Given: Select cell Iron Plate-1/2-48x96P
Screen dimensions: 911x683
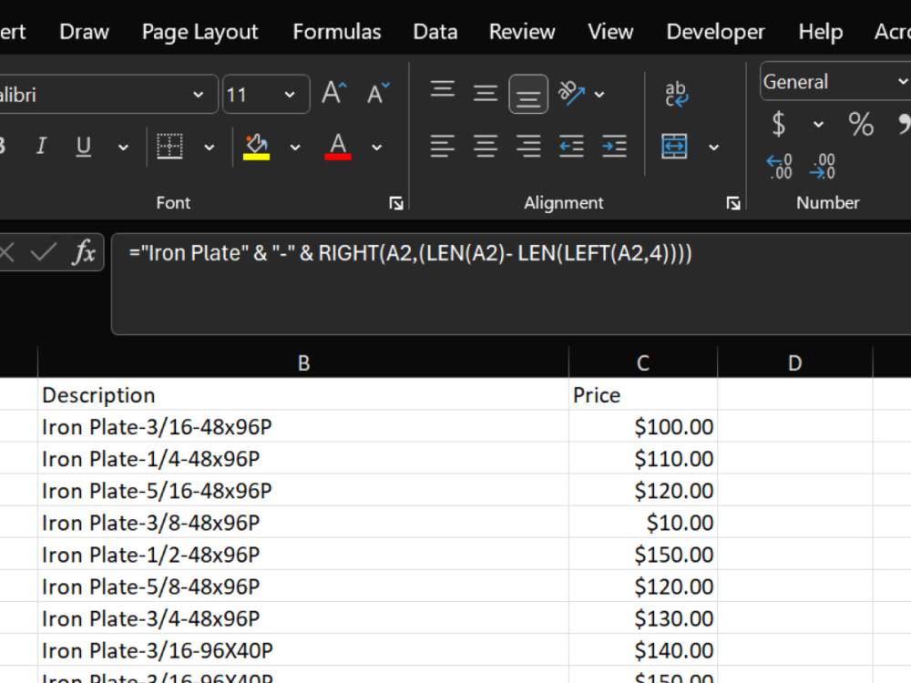Looking at the screenshot, I should [303, 555].
